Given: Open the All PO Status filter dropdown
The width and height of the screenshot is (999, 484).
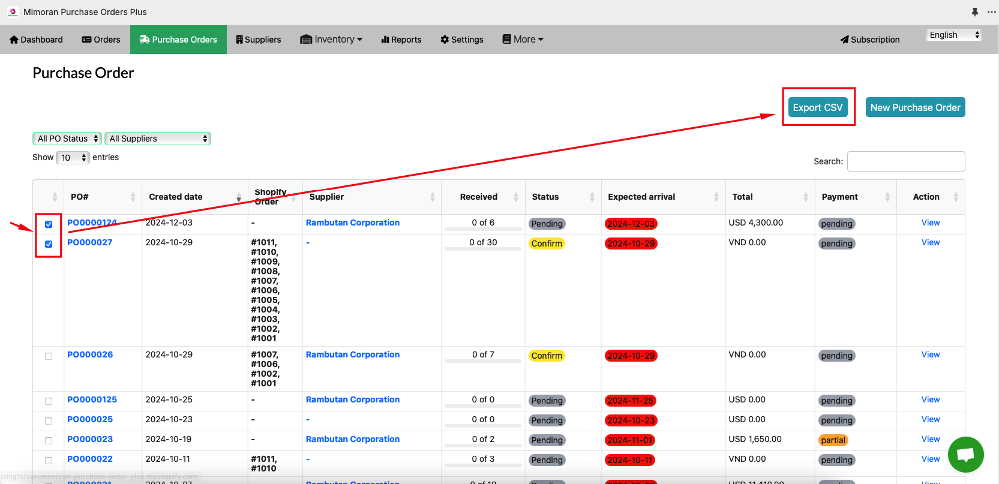Looking at the screenshot, I should (67, 139).
